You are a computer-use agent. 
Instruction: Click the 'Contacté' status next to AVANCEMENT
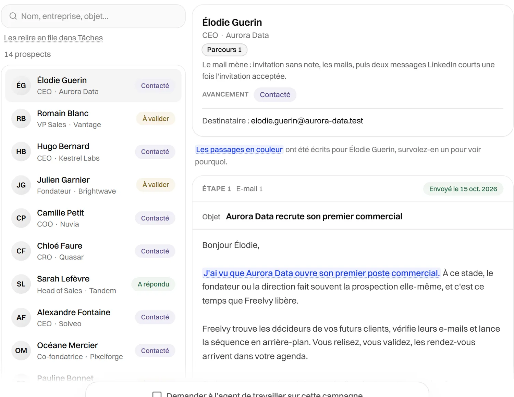[x=275, y=95]
